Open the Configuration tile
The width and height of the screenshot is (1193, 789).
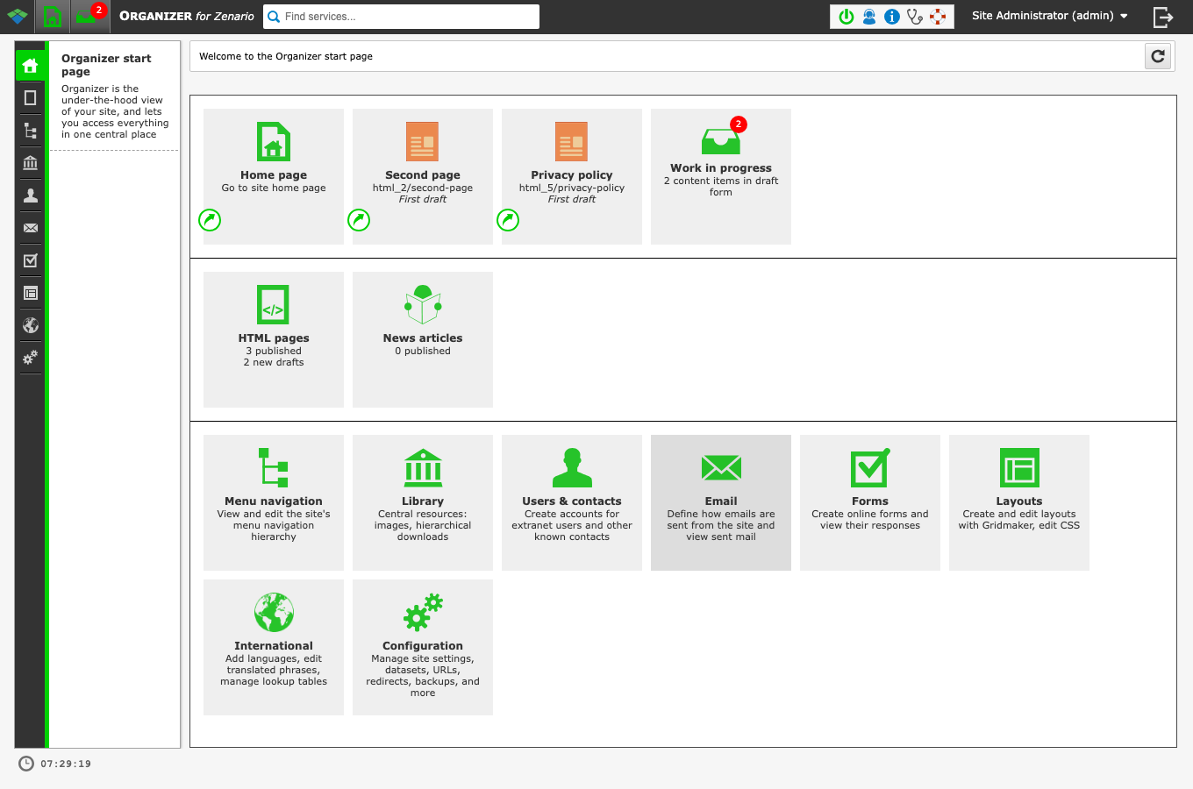(423, 647)
